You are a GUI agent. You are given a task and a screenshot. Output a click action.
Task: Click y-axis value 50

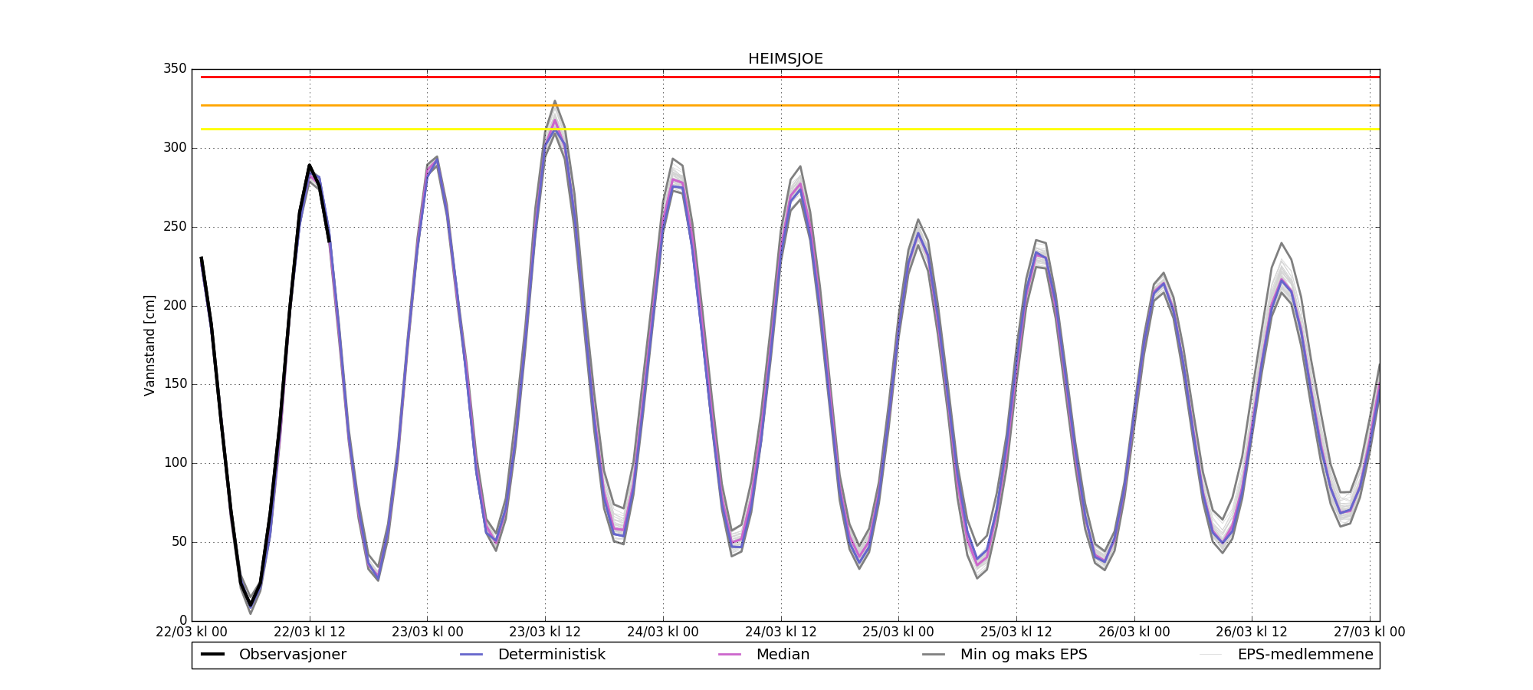tap(179, 542)
